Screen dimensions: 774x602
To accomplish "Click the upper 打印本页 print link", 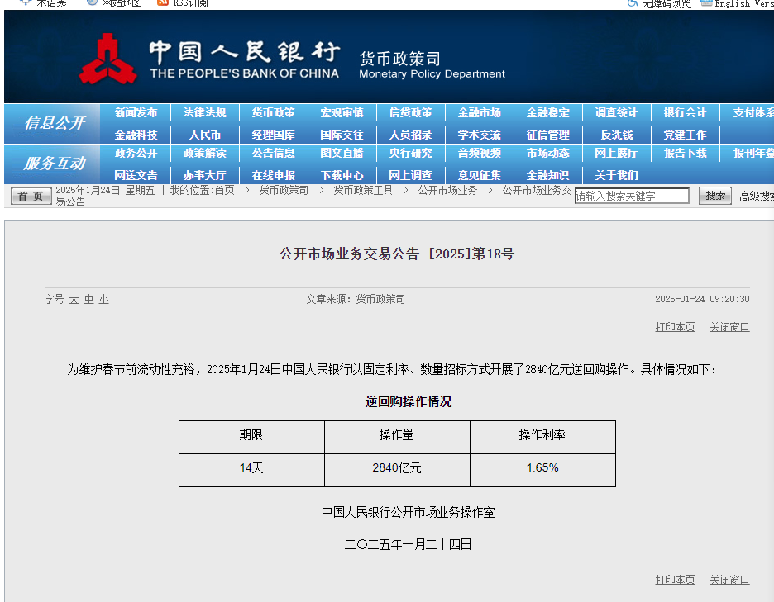I will point(675,327).
